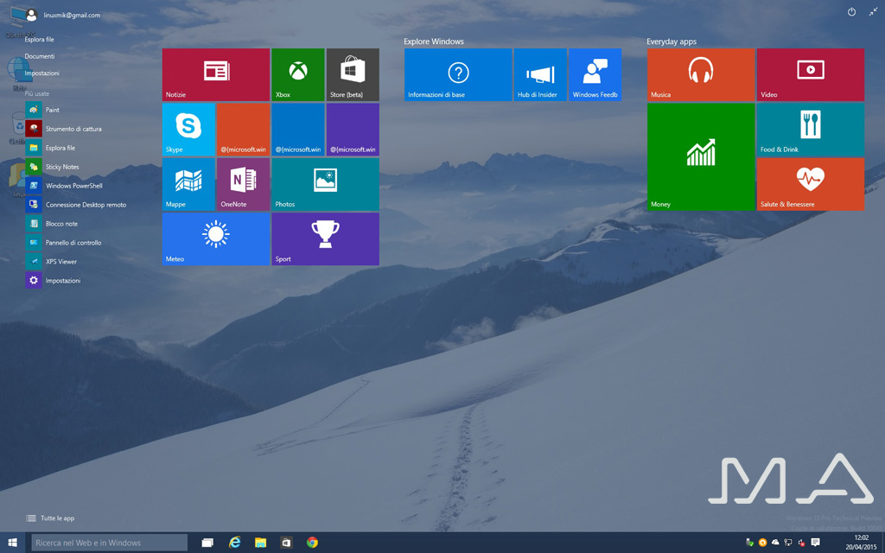Click the Safely Remove Hardware tray icon
The image size is (885, 553).
(749, 543)
